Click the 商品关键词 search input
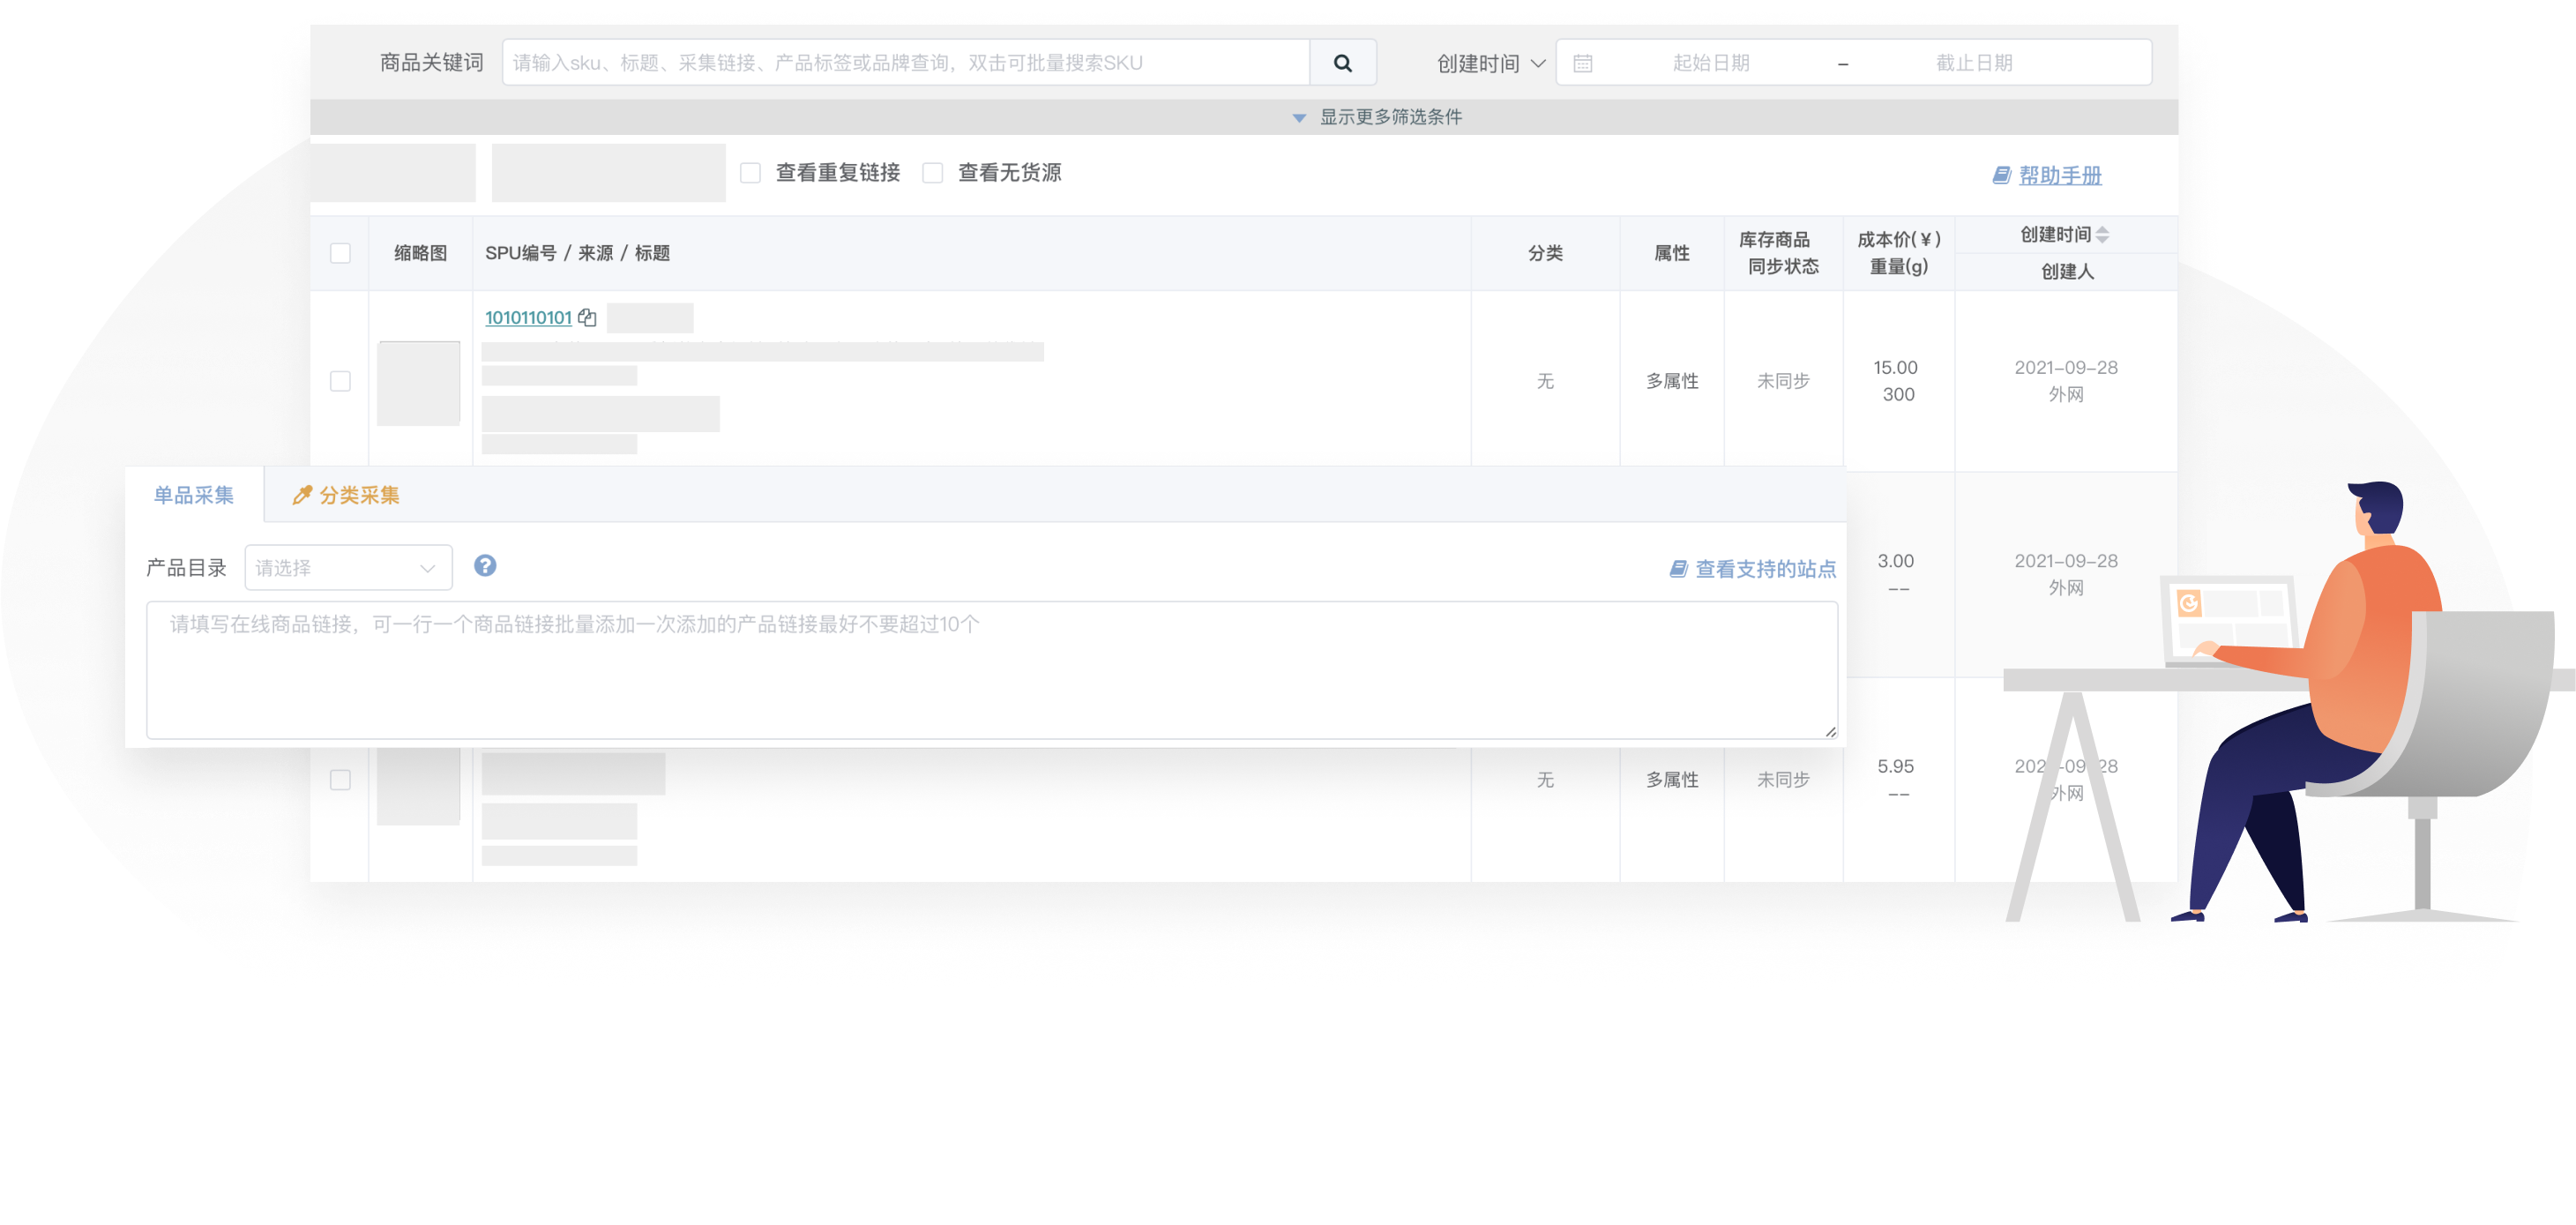The height and width of the screenshot is (1225, 2576). [905, 63]
